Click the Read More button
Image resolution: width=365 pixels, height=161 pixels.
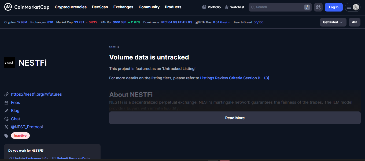[235, 118]
